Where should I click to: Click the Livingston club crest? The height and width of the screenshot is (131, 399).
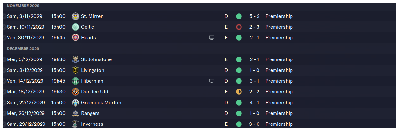point(75,70)
